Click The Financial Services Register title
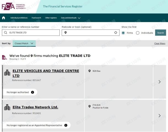168x132 pixels. 63,6
